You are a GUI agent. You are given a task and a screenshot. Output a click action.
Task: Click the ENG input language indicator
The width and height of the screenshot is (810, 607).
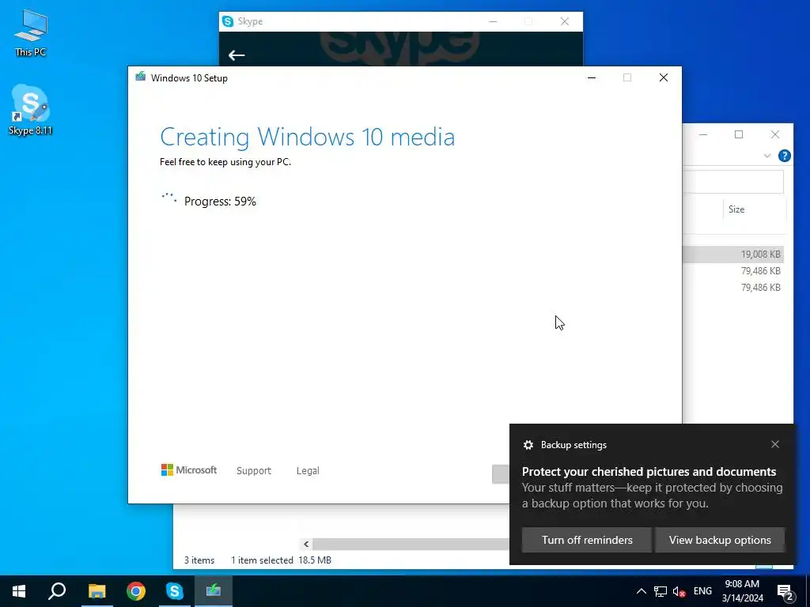[702, 591]
